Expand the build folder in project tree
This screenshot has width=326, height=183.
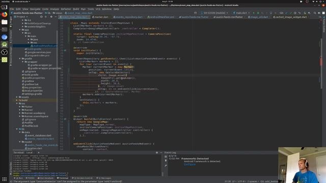17,100
